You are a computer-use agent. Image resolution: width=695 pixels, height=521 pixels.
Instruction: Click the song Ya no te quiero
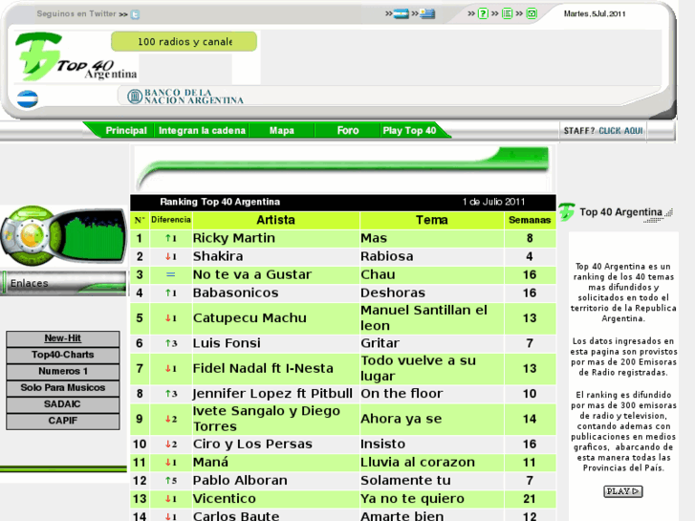tap(412, 499)
